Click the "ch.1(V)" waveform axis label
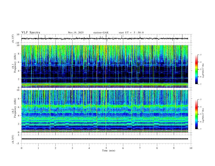Image resolution: width=215 pixels, height=166 pixels. [x=13, y=39]
